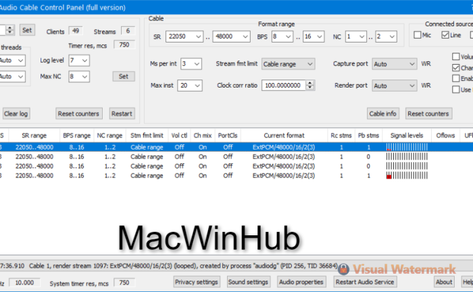This screenshot has width=473, height=292.
Task: Click the Streams count value 6
Action: click(128, 31)
